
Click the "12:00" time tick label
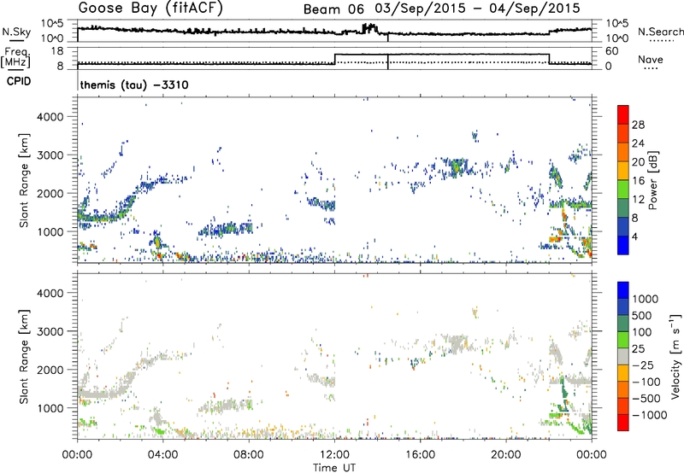click(334, 455)
